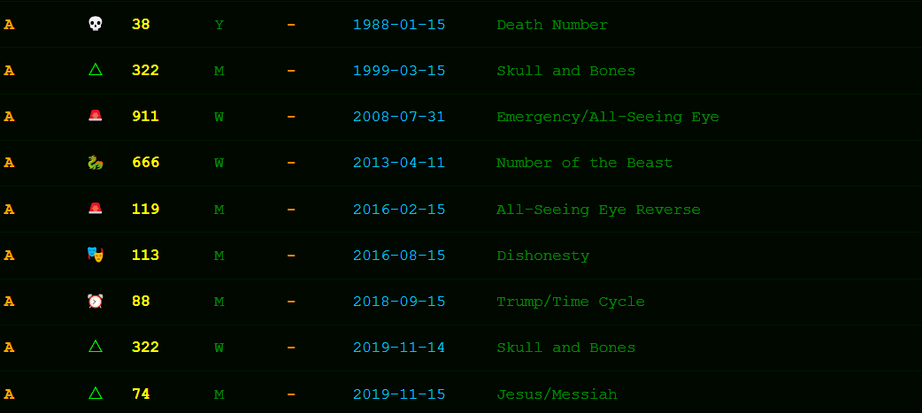This screenshot has width=922, height=413.
Task: Click the M code in the 1999-03-15 row
Action: tap(219, 71)
